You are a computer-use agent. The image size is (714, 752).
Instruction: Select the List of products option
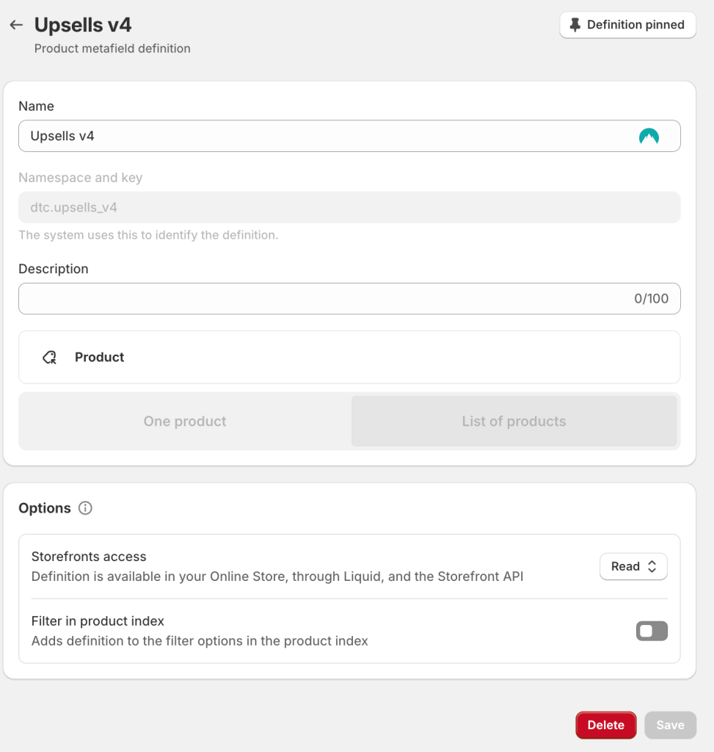point(514,421)
